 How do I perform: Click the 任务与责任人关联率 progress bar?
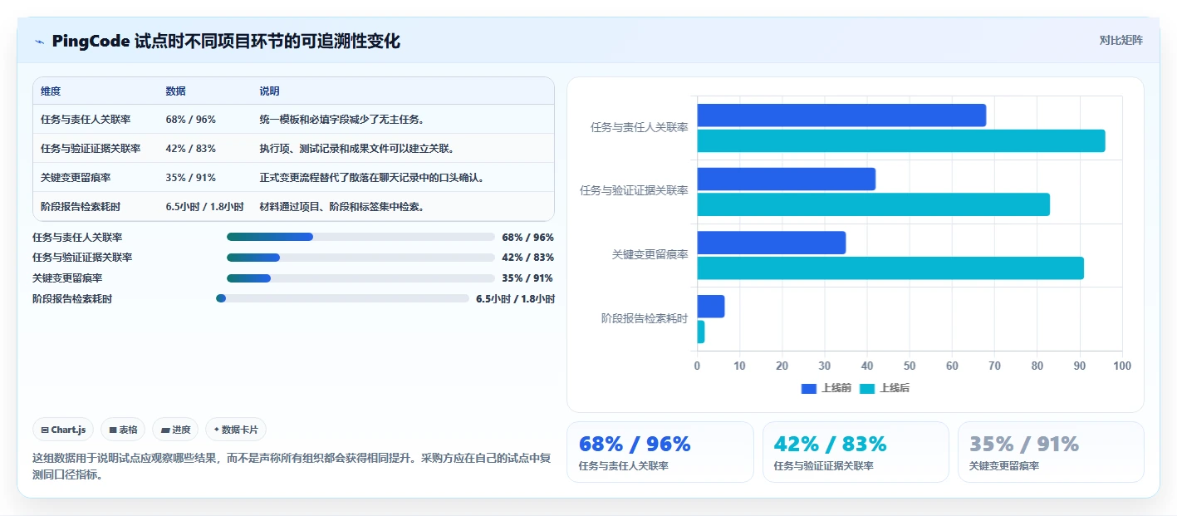[x=360, y=237]
